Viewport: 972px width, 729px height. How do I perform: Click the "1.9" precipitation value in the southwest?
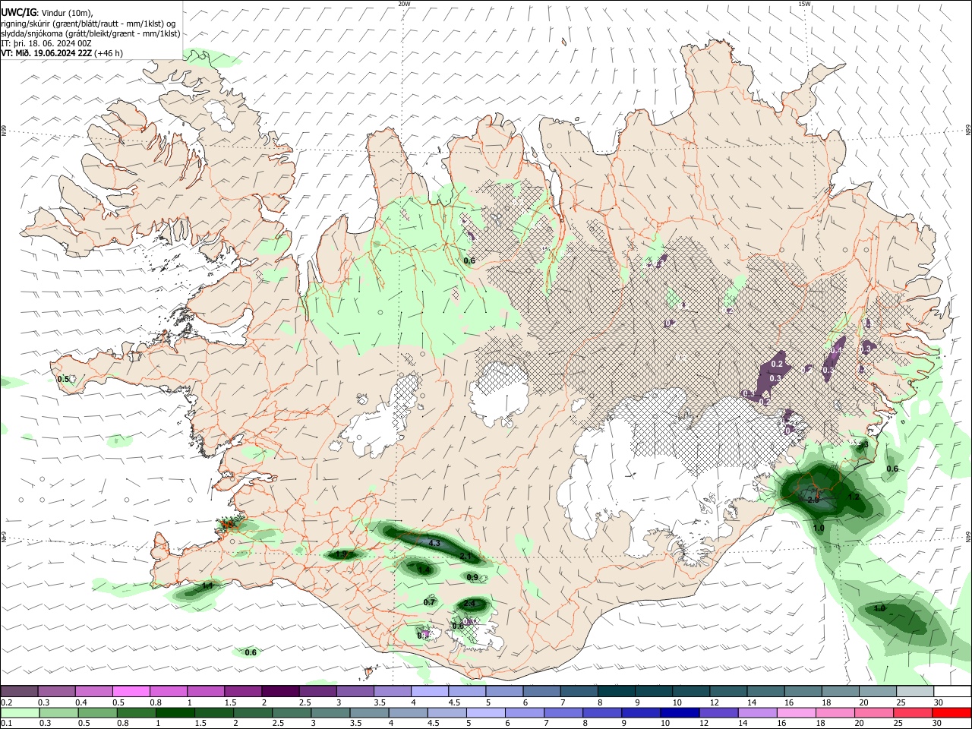point(341,555)
